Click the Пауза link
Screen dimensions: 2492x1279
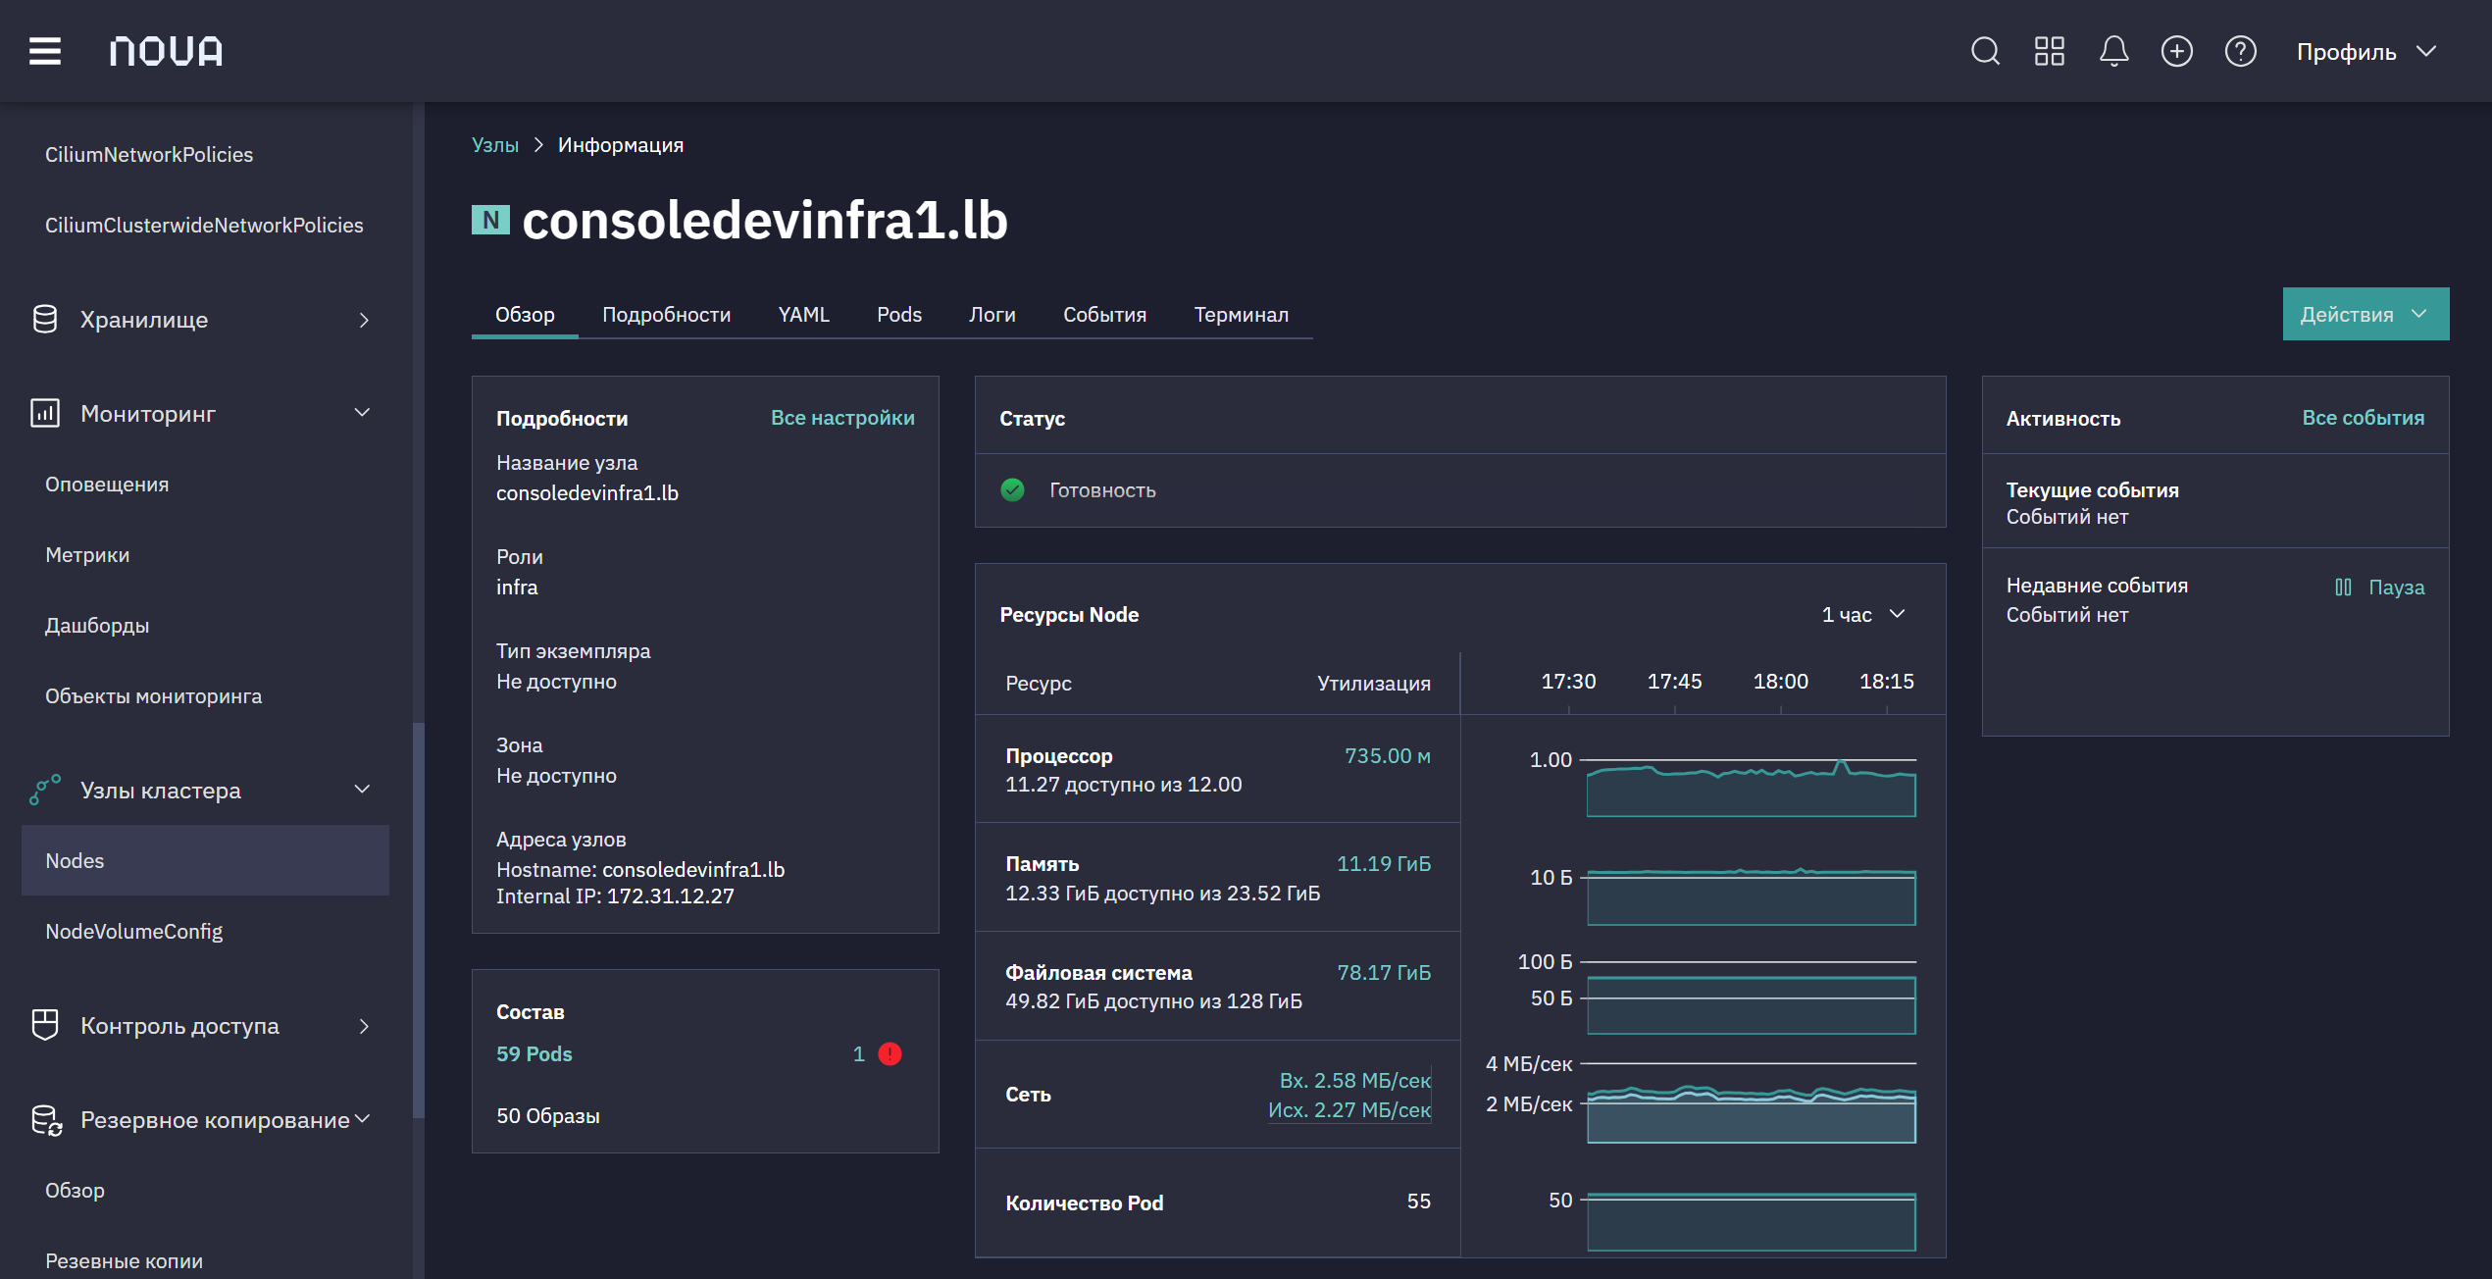click(x=2396, y=587)
